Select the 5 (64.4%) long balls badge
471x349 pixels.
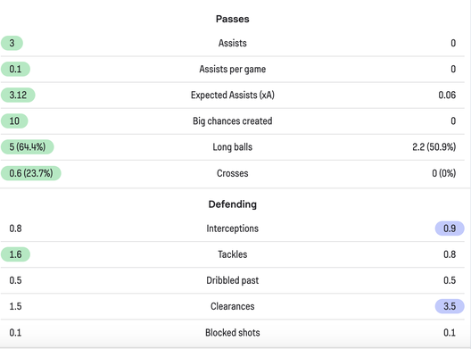[x=27, y=147]
